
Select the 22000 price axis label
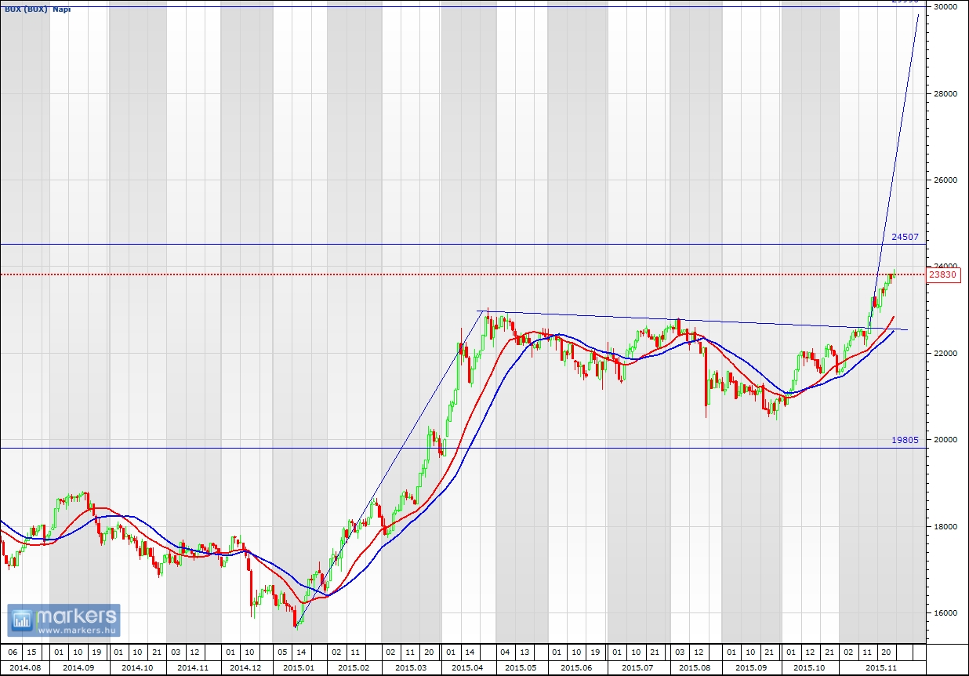tap(946, 354)
